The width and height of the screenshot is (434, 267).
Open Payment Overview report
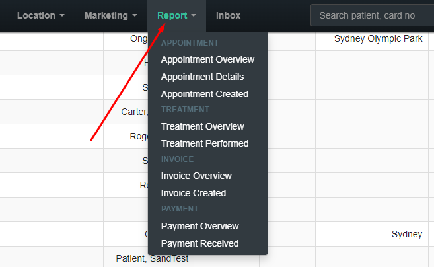(x=200, y=226)
